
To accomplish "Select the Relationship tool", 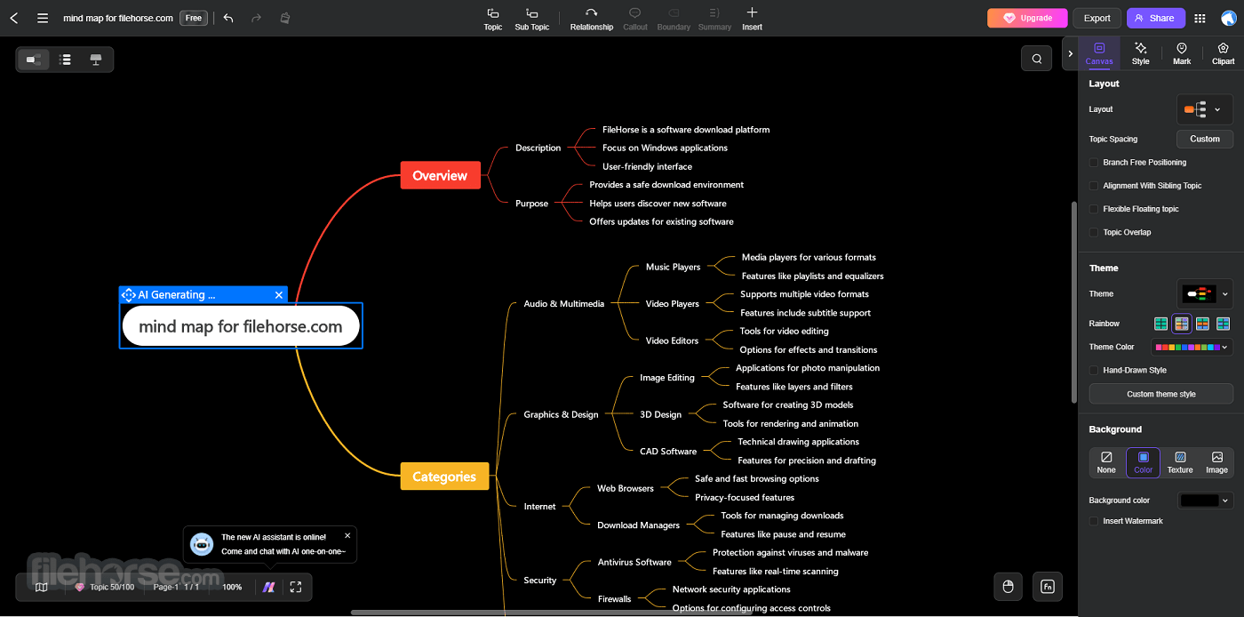I will pos(592,19).
